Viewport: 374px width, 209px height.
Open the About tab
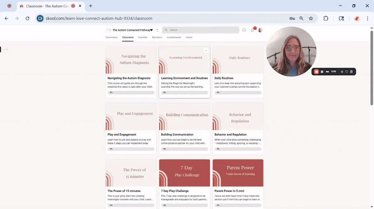click(x=189, y=38)
